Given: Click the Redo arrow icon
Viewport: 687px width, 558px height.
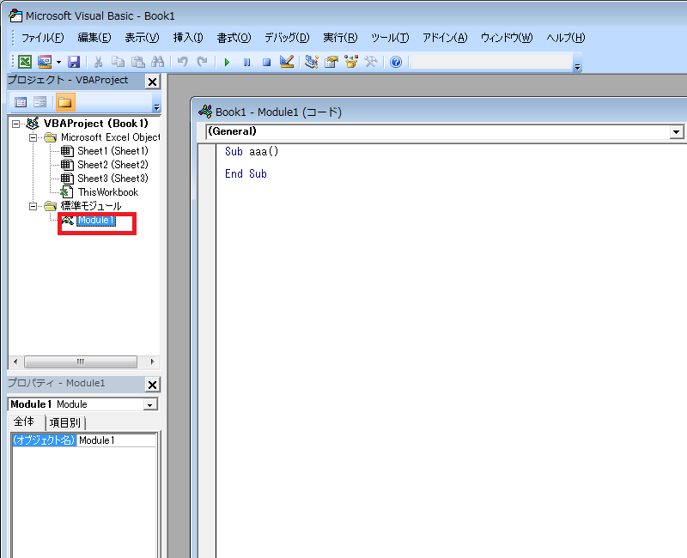Looking at the screenshot, I should pos(202,62).
